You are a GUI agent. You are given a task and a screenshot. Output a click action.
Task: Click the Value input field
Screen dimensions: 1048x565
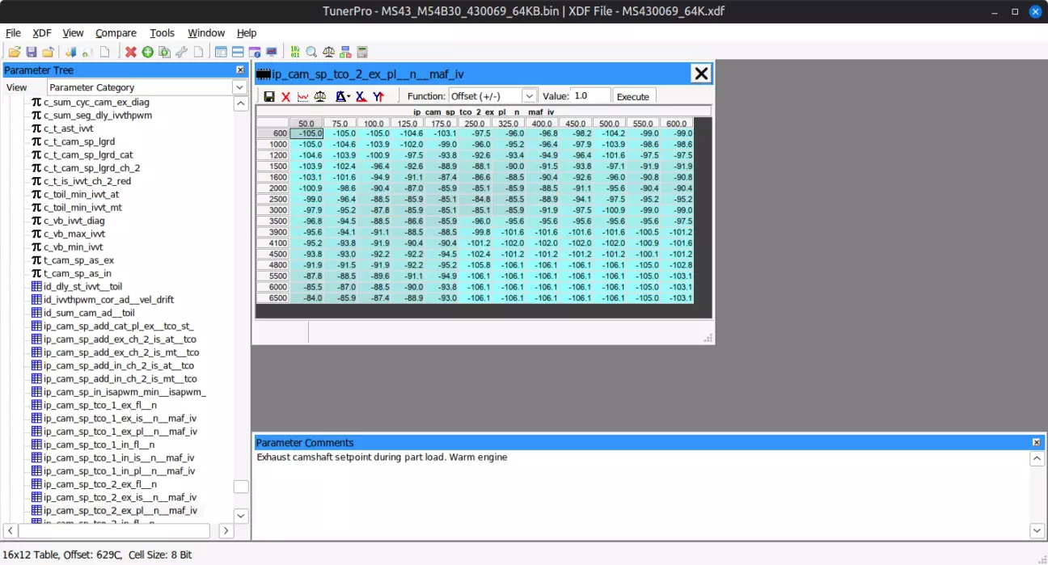click(x=590, y=96)
